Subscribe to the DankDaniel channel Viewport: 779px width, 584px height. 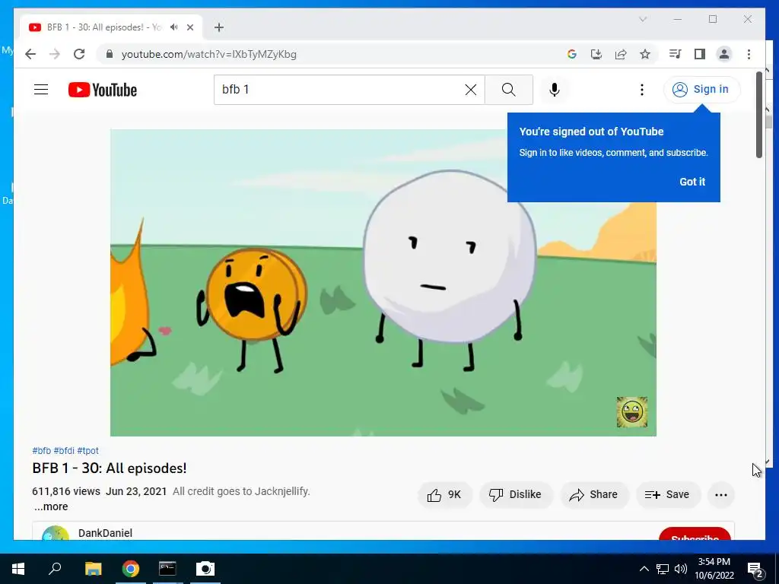click(695, 535)
